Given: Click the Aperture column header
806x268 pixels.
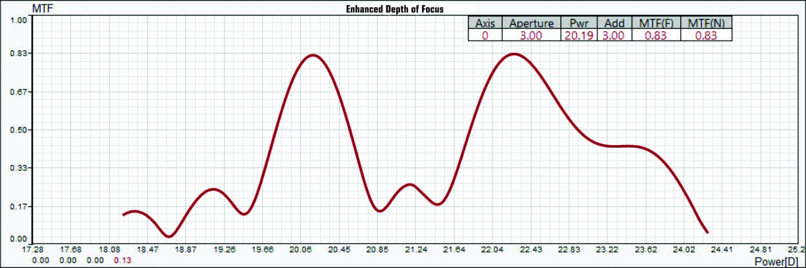Looking at the screenshot, I should click(x=531, y=23).
